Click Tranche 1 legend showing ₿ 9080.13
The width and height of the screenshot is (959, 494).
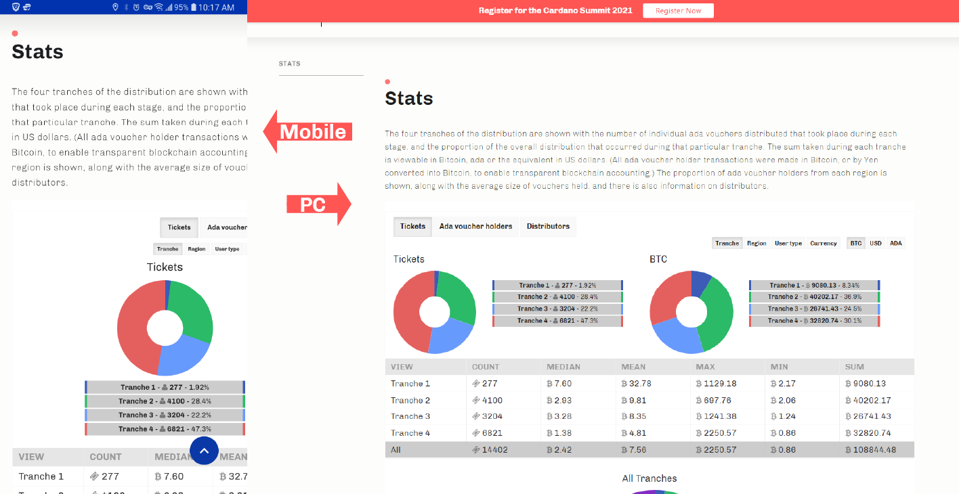(x=814, y=286)
